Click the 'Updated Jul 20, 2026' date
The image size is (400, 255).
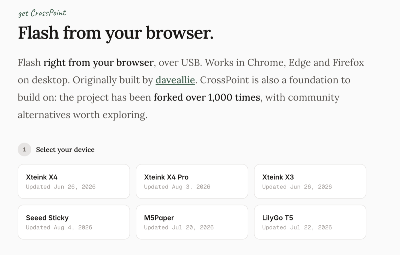pos(179,227)
